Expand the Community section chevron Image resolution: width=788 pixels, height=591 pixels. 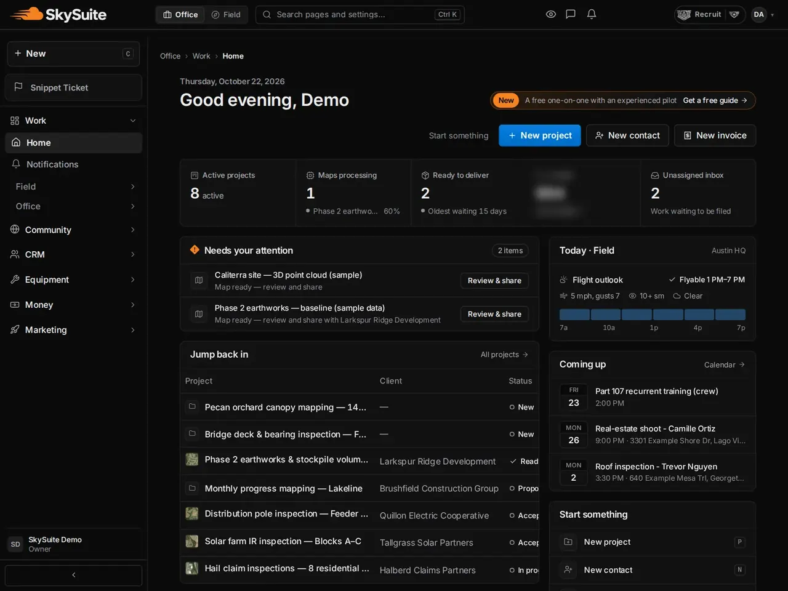(133, 230)
